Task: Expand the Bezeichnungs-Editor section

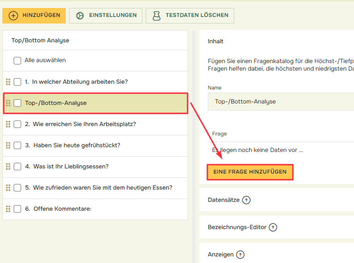Action: pyautogui.click(x=237, y=227)
